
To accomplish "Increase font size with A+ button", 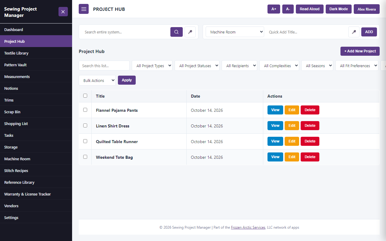I will [274, 9].
